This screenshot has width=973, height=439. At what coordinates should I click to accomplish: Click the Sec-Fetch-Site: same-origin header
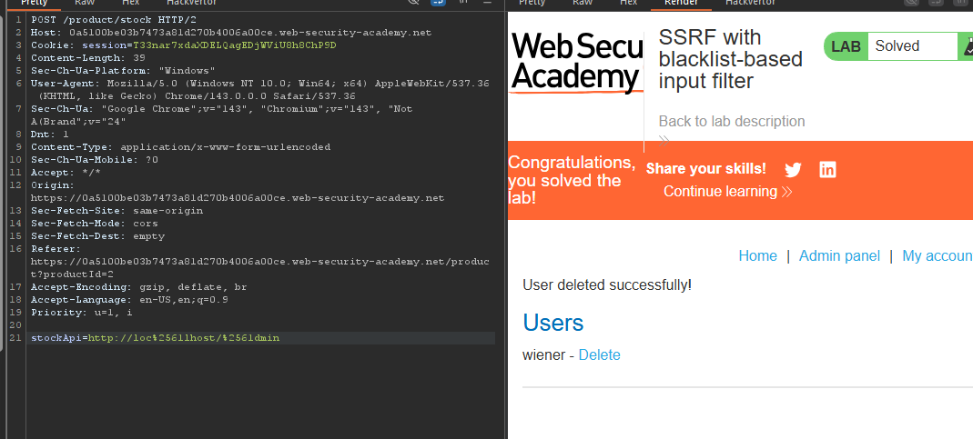click(117, 210)
